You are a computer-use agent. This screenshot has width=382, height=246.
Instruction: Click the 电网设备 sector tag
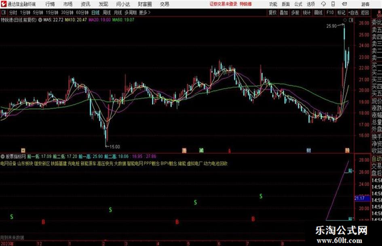8,164
